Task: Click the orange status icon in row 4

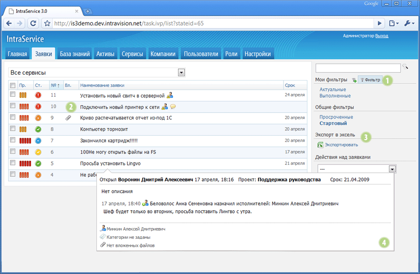Action: pos(38,175)
